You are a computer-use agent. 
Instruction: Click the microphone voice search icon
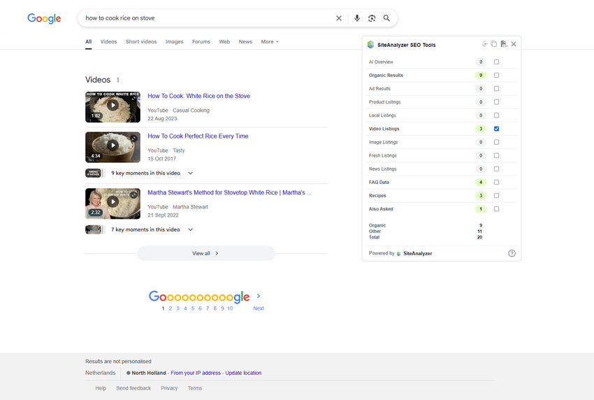(357, 18)
